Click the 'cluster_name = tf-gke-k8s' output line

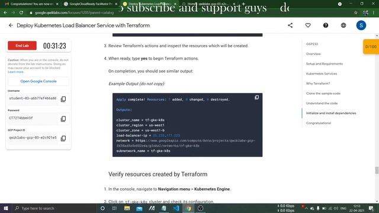(140, 120)
